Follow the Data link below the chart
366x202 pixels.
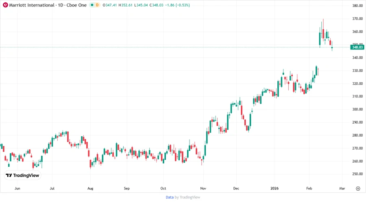click(170, 197)
